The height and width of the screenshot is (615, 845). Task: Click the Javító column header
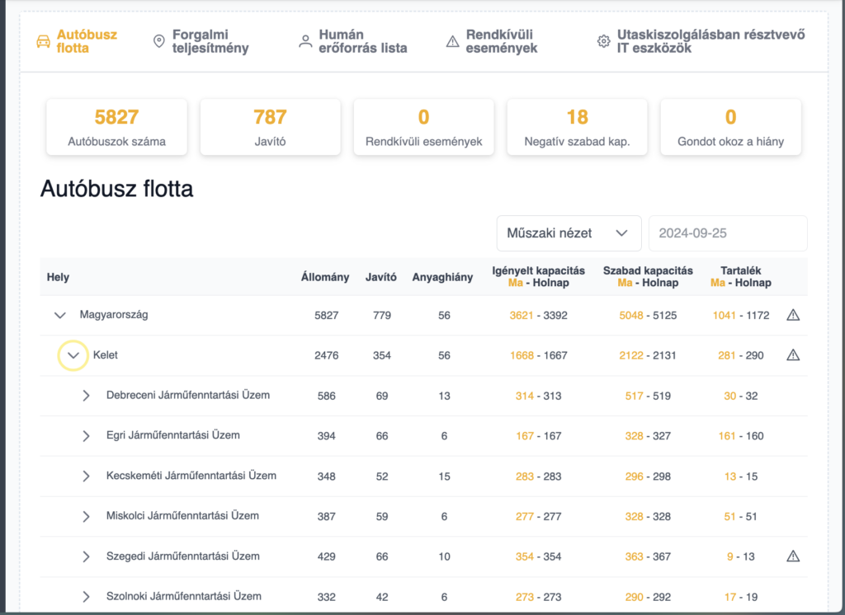(381, 277)
